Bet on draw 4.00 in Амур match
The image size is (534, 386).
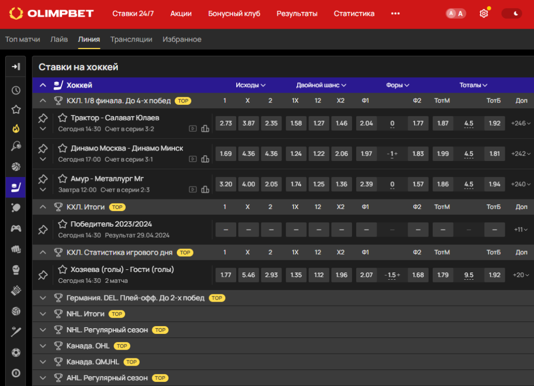[249, 184]
